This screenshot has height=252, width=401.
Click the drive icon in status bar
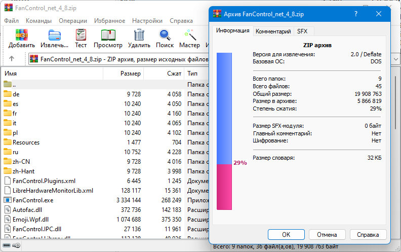point(7,245)
